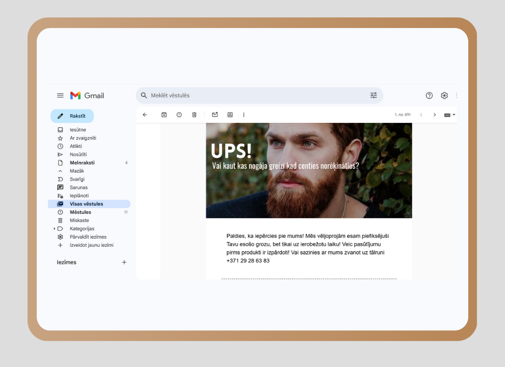
Task: Collapse sidebar list with Mazāk
Action: point(77,171)
